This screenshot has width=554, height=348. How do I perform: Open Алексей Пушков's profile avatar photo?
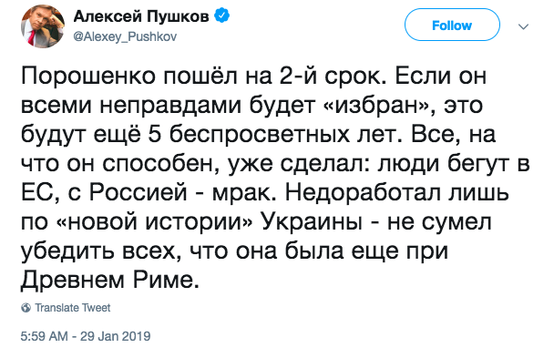(x=43, y=26)
